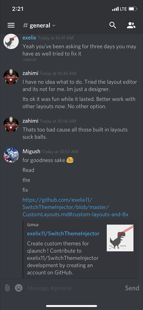Tap the battery indicator in status bar
The height and width of the screenshot is (310, 143).
click(132, 9)
